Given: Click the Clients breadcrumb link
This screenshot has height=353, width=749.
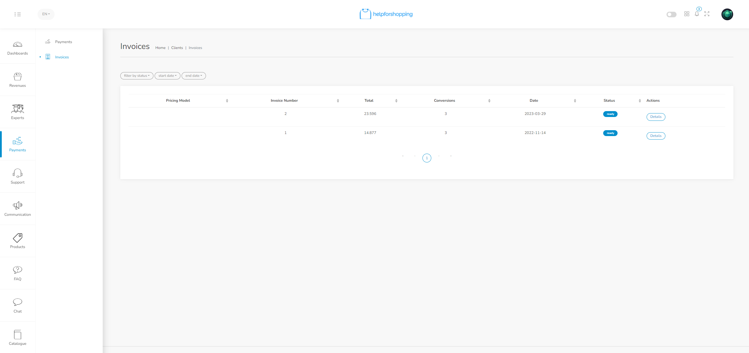Looking at the screenshot, I should click(177, 48).
